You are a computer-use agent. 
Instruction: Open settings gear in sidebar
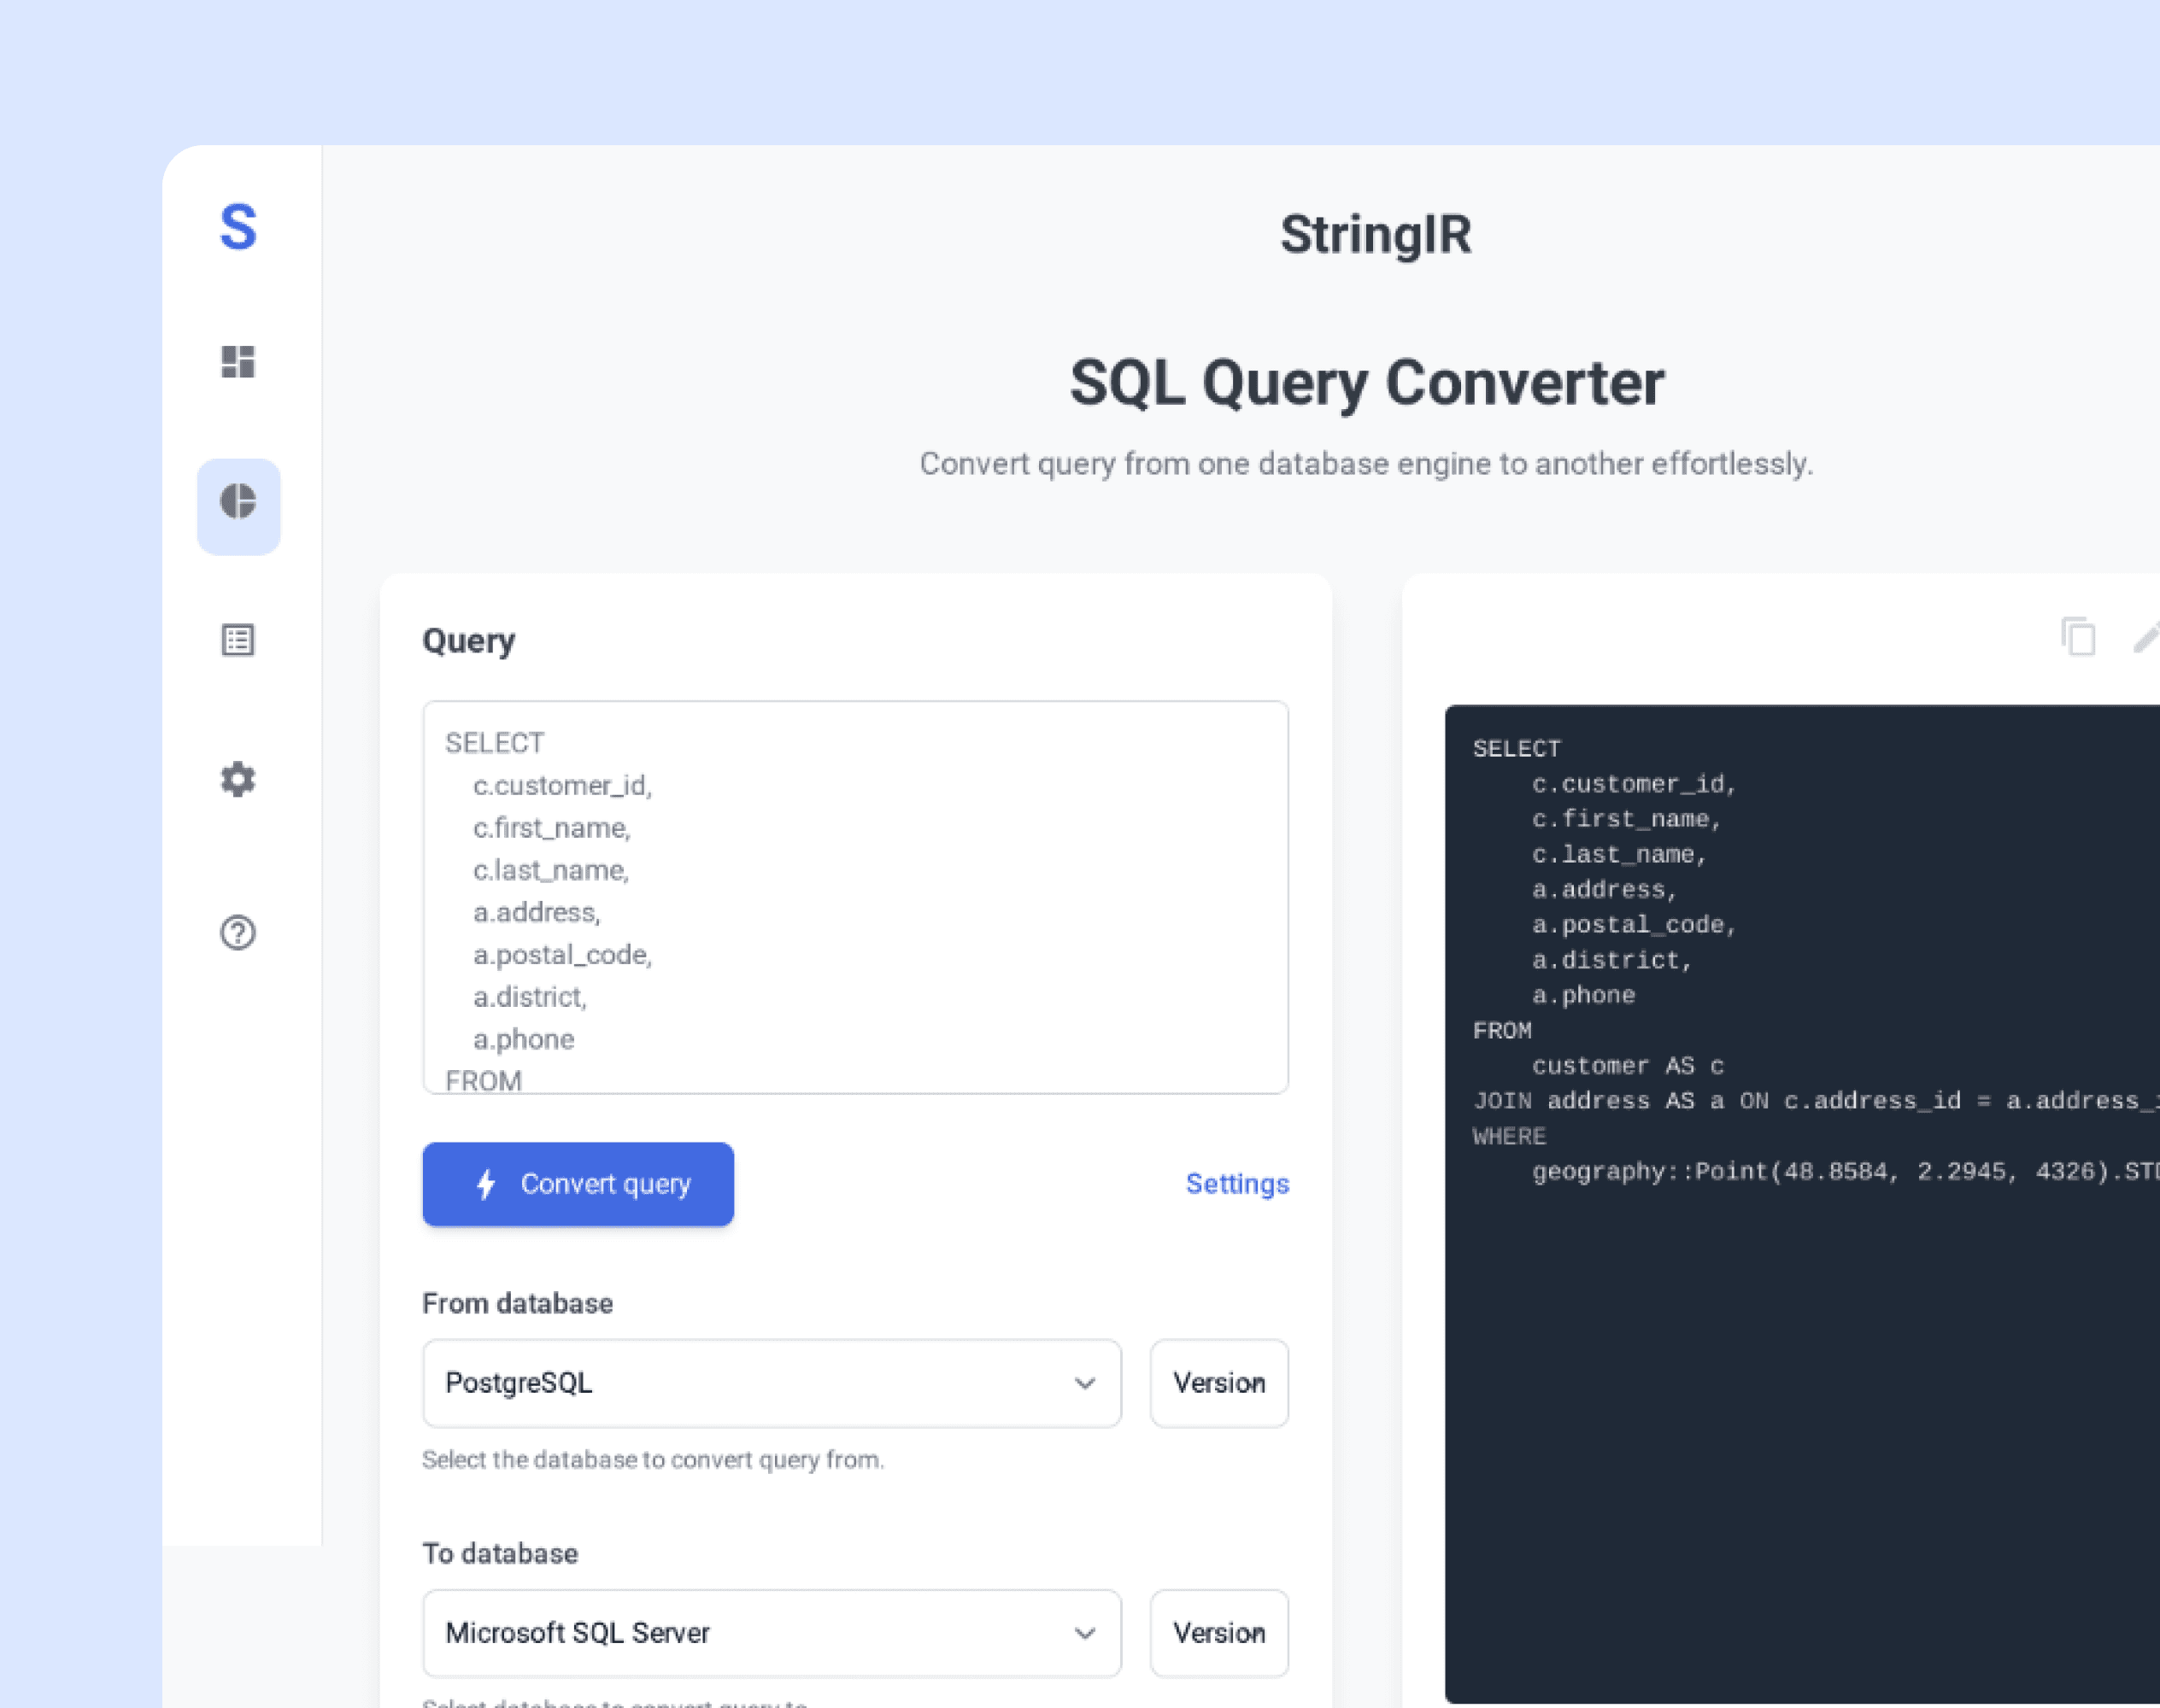238,779
